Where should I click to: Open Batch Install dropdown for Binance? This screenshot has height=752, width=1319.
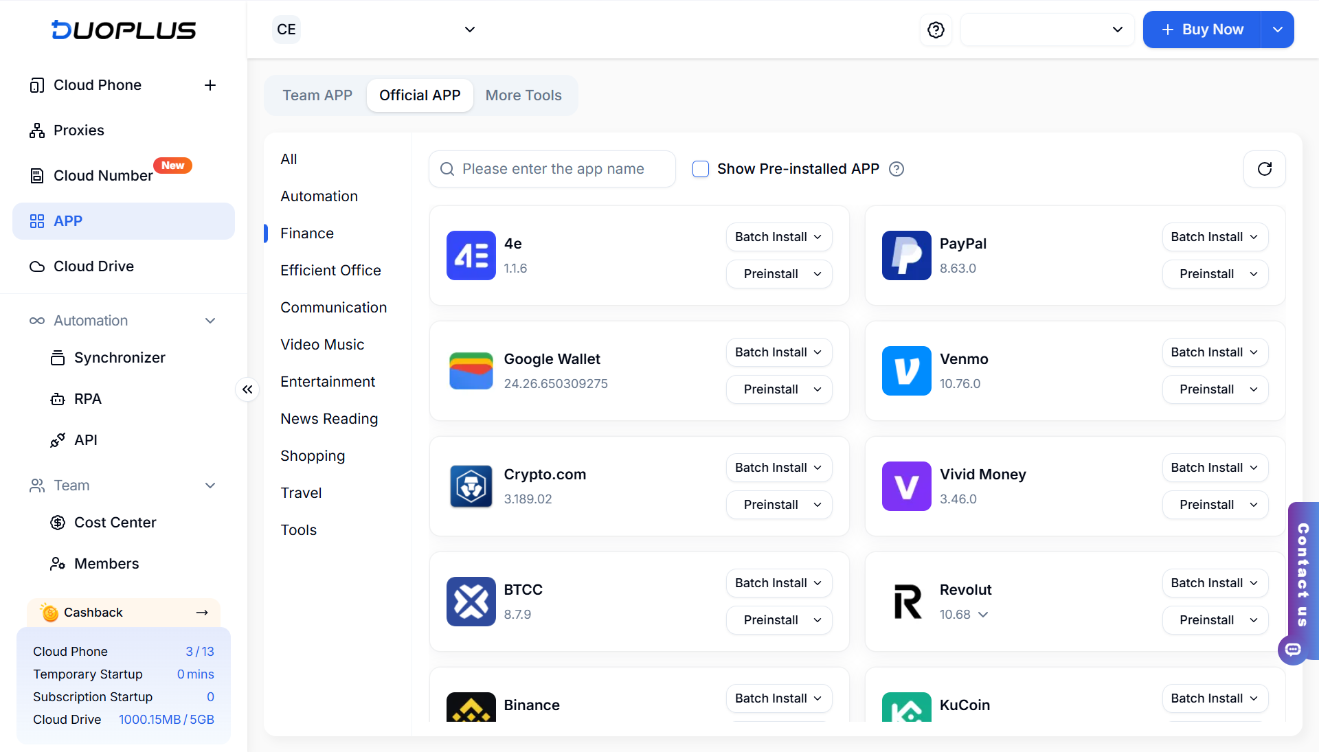click(779, 698)
